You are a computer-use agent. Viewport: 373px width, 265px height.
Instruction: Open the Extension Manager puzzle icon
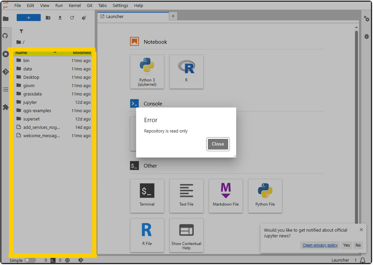coord(5,107)
